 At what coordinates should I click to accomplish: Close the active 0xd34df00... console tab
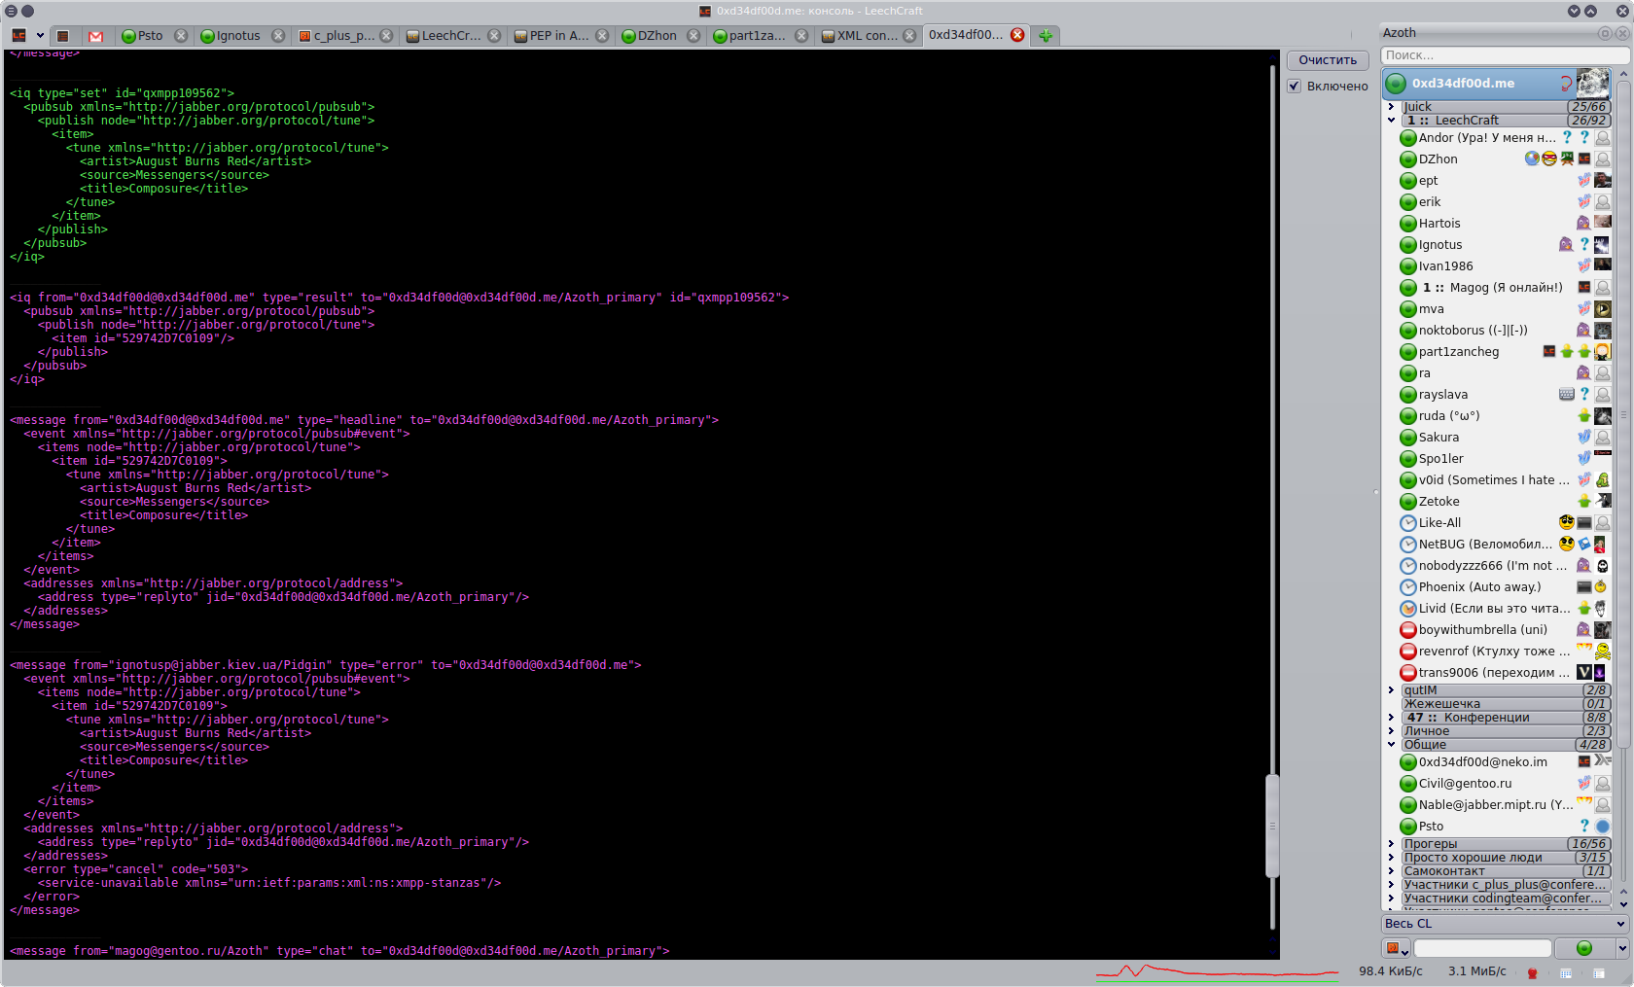coord(1017,35)
